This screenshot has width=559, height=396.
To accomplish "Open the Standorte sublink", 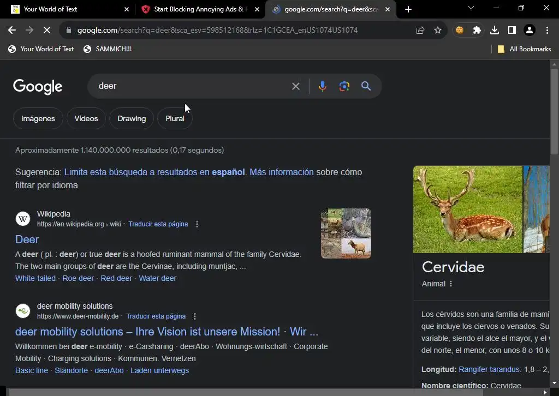I will [72, 370].
